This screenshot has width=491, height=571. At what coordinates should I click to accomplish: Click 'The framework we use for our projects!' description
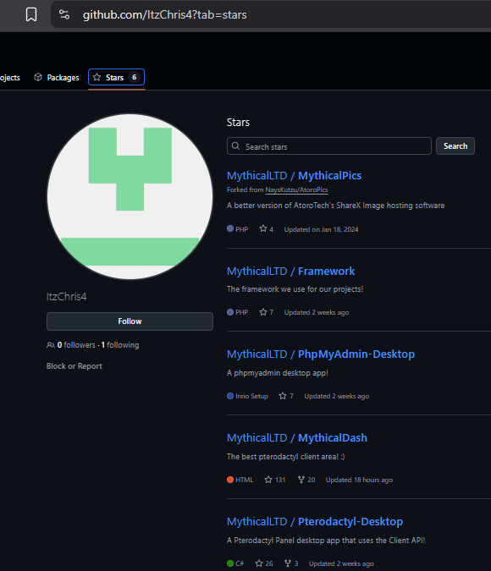(x=295, y=289)
